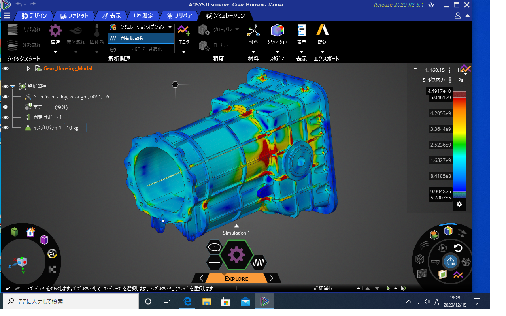The width and height of the screenshot is (506, 316).
Task: Toggle visibility of 固定 サポート 1 row
Action: pos(6,117)
